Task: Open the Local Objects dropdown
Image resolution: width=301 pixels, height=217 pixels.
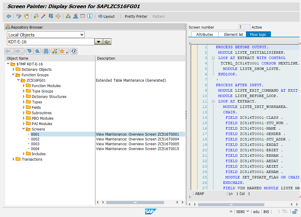Action: coord(46,35)
